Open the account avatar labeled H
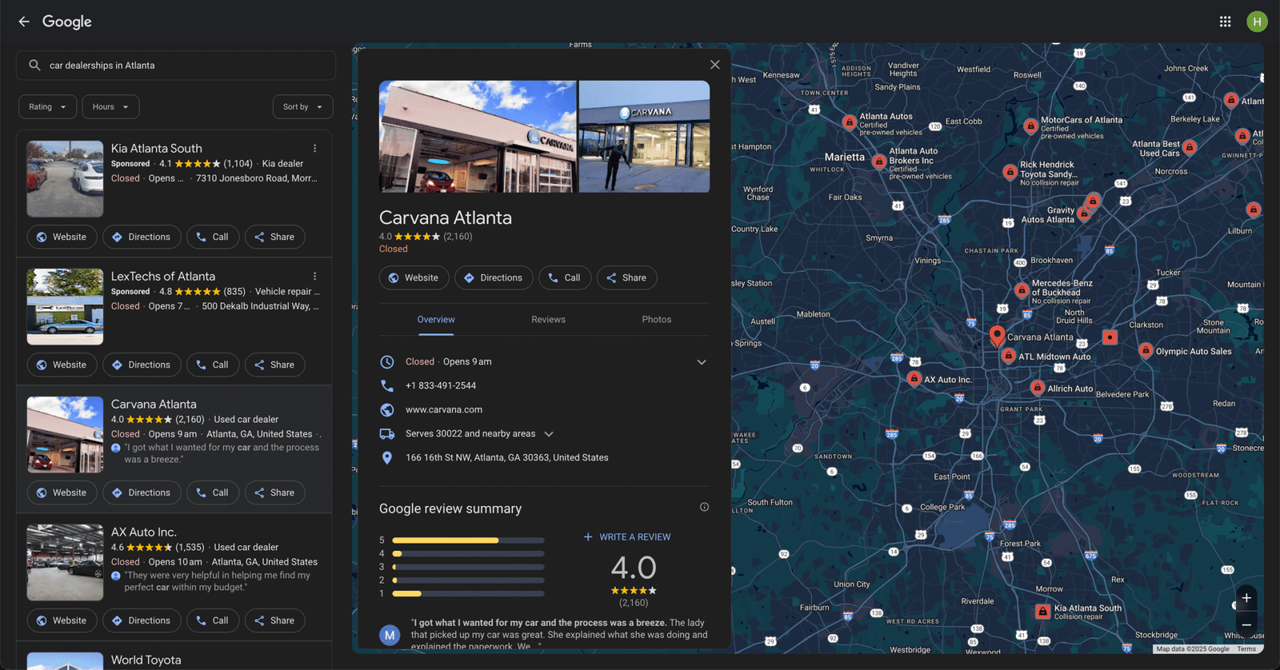This screenshot has width=1280, height=670. 1257,22
